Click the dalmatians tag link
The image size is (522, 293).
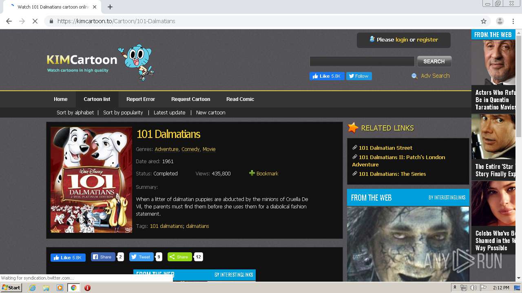[197, 226]
